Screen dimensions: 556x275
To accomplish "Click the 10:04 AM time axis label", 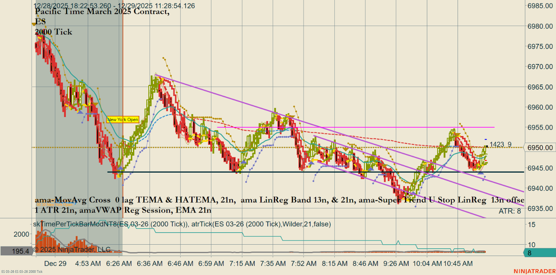I will [x=427, y=264].
